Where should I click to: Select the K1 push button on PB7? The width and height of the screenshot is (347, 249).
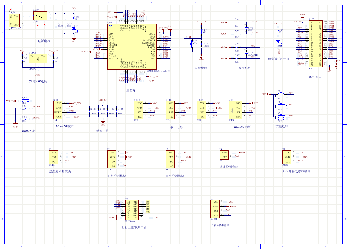click(281, 94)
